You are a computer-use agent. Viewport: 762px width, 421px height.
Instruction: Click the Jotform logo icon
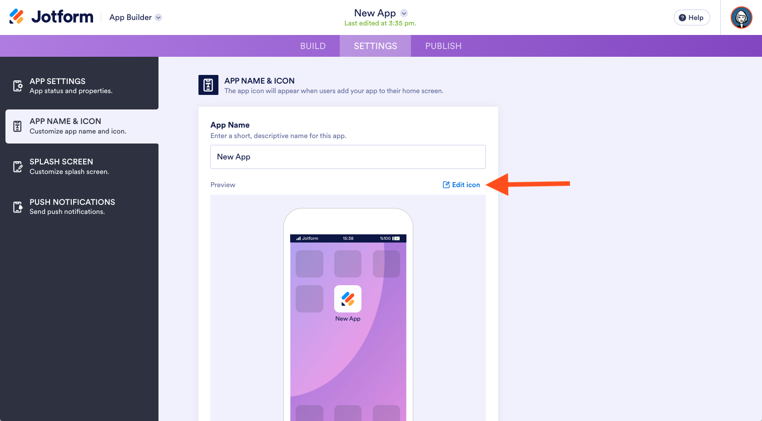click(17, 16)
